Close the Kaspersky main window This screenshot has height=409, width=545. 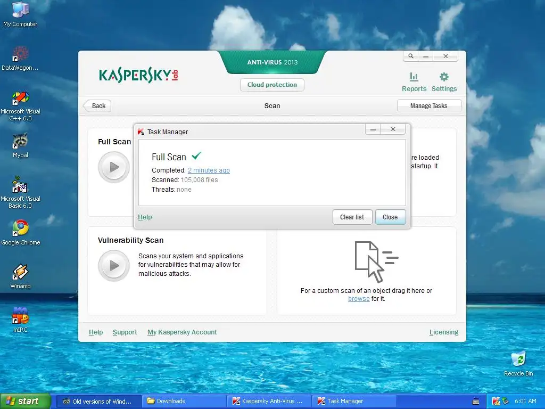[x=445, y=56]
